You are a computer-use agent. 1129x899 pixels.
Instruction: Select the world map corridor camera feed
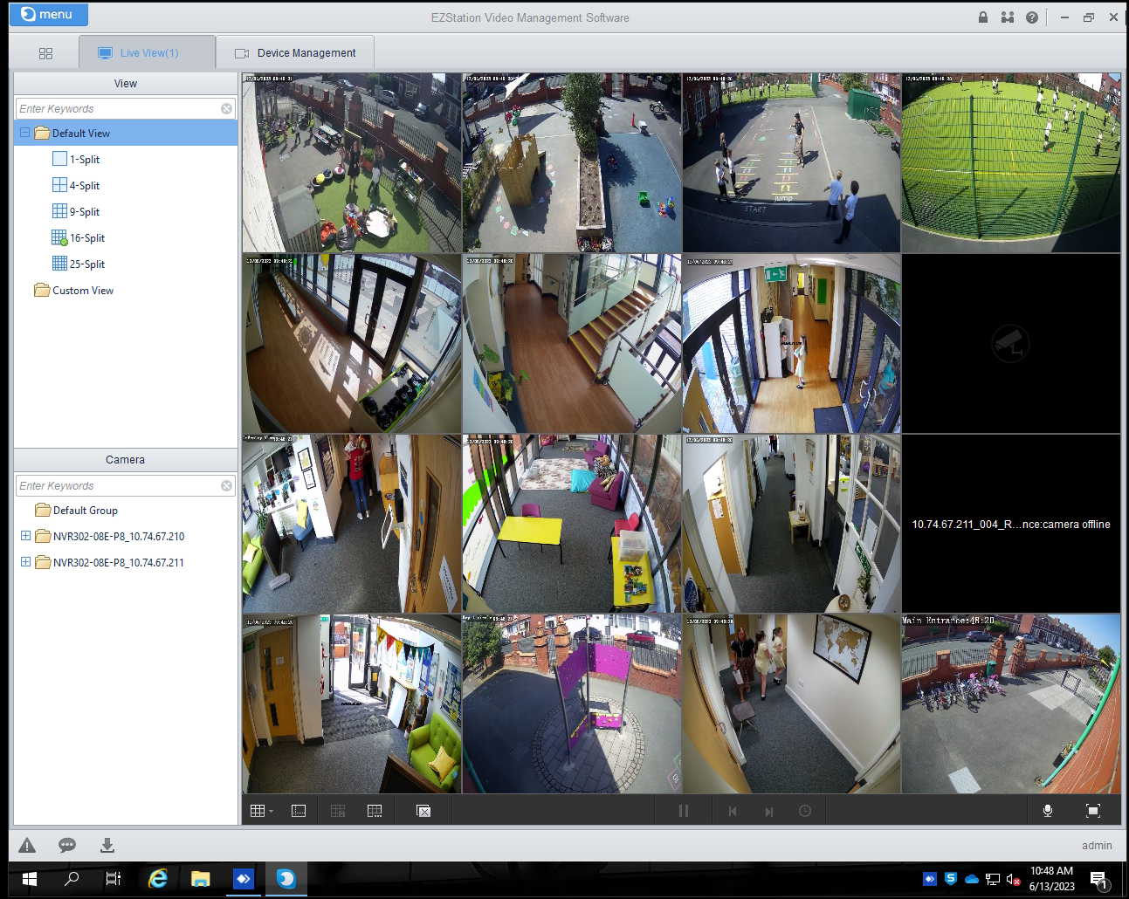pyautogui.click(x=791, y=703)
